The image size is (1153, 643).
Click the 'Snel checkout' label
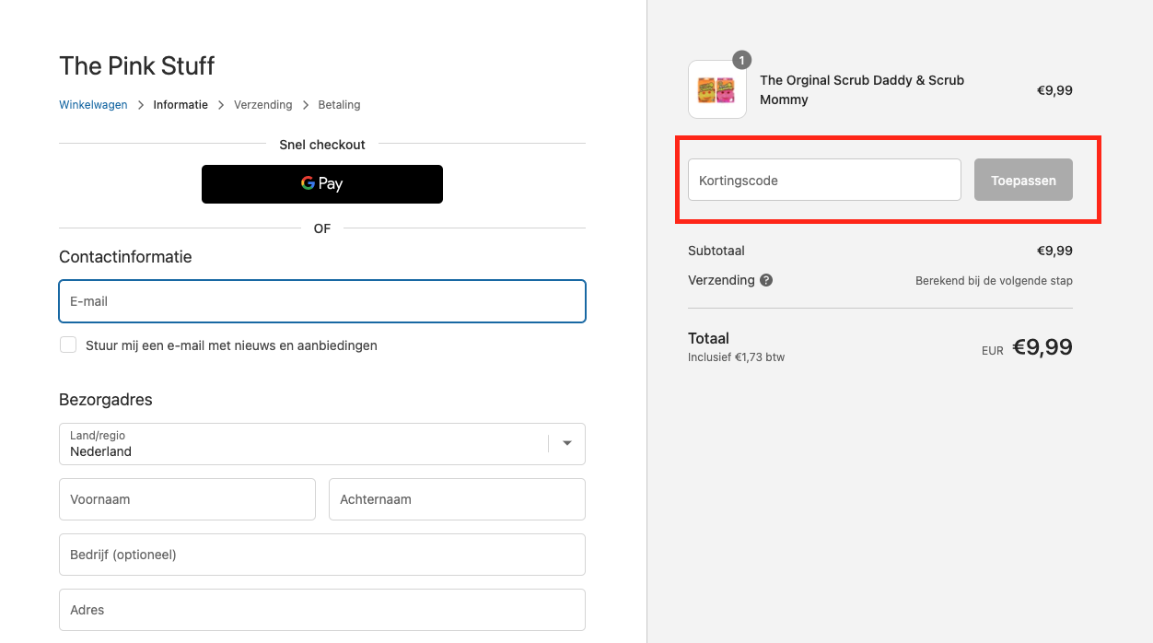point(322,145)
